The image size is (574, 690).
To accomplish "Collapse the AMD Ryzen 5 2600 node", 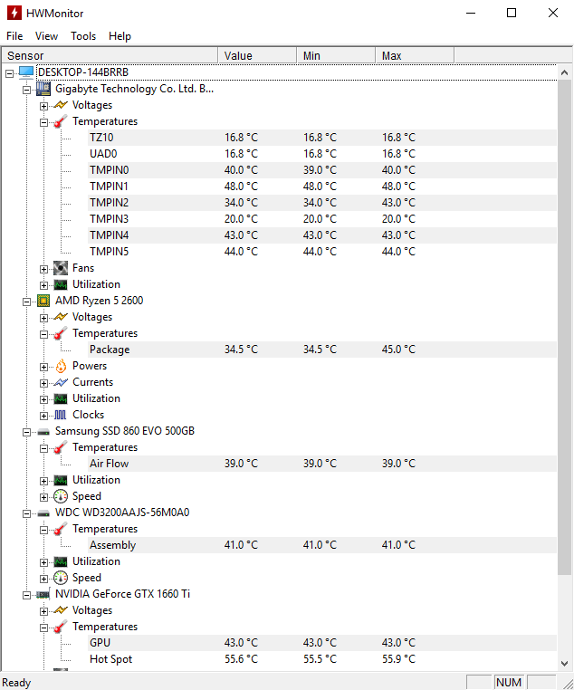I will (27, 302).
